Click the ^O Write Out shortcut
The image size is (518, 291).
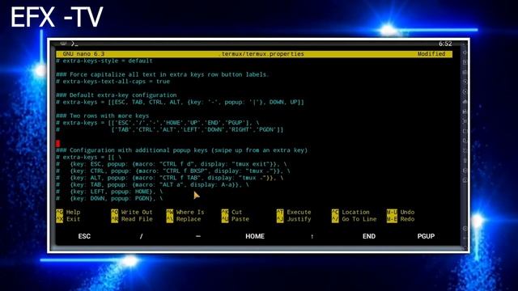coord(132,212)
